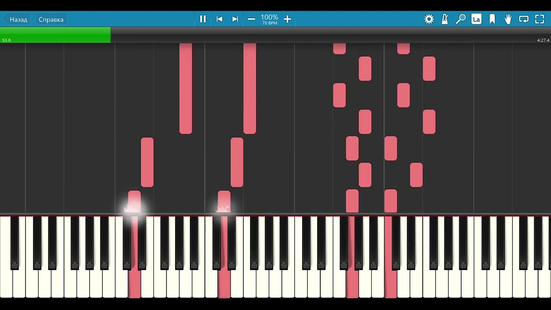Toggle the metronome icon
The image size is (551, 310).
click(x=445, y=19)
